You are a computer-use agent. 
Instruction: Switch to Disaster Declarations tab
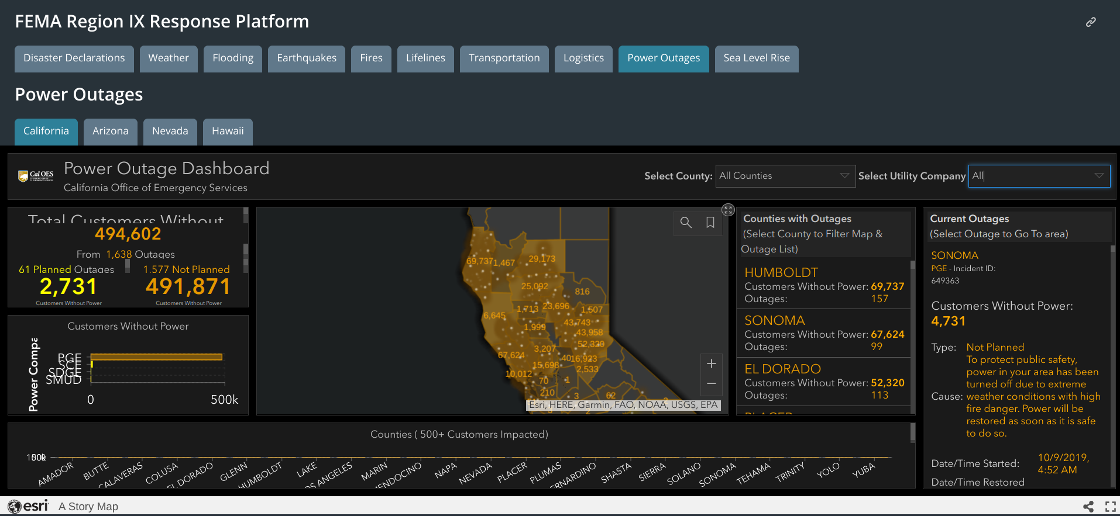tap(74, 58)
